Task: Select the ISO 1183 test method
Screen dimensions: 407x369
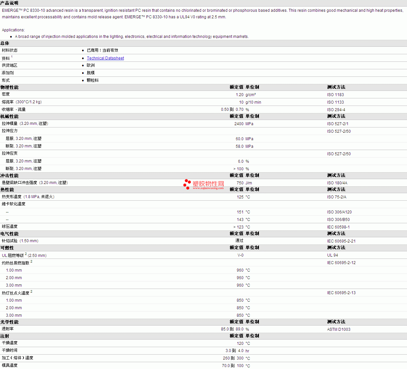Action: point(335,95)
